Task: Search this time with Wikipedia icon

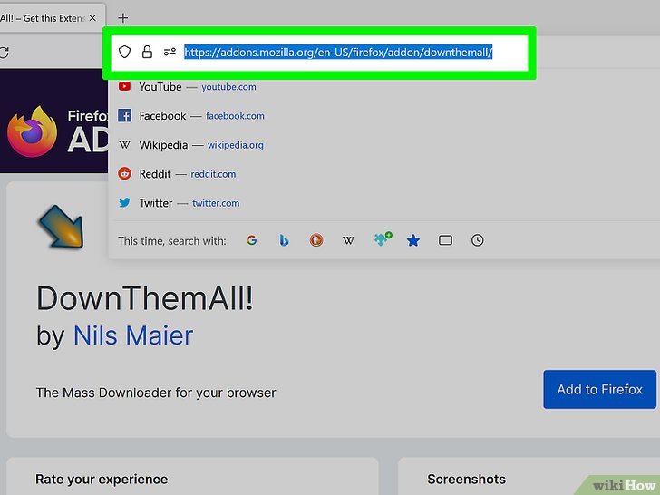Action: (x=348, y=240)
